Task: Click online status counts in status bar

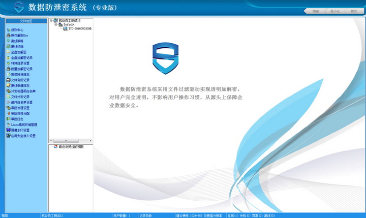Action: click(x=251, y=215)
